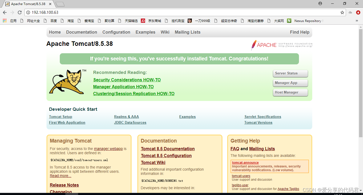Click the back navigation arrow
This screenshot has height=195, width=363.
pos(5,12)
